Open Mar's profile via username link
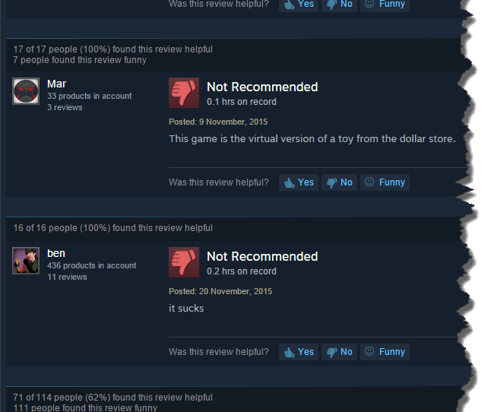This screenshot has width=491, height=412. 56,84
